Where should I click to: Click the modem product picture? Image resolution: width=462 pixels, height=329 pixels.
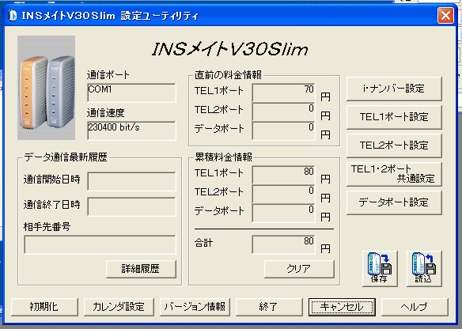(x=46, y=88)
